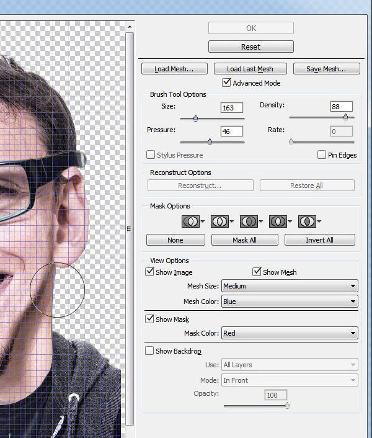Screen dimensions: 372x438
Task: Open the Subtract from Selection dropdown arrow
Action: tap(261, 221)
